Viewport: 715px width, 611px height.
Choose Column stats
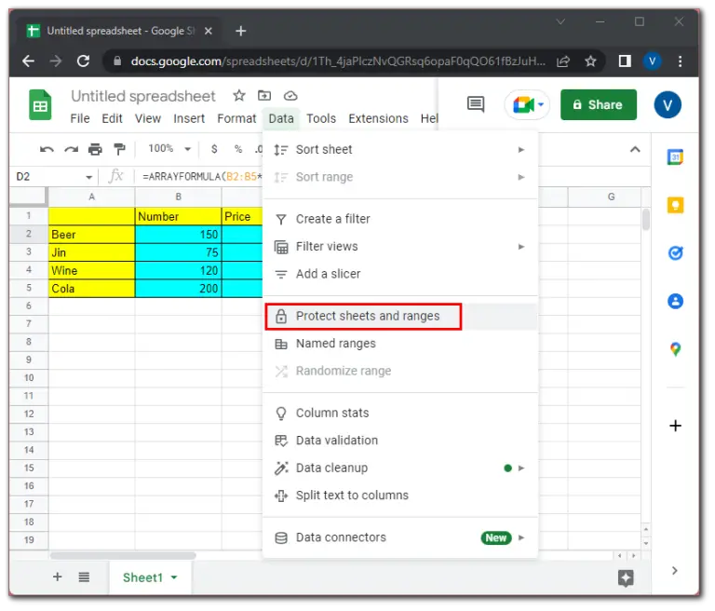400,413
